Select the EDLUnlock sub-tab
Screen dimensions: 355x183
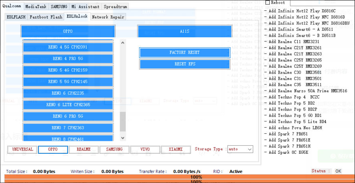[x=77, y=16]
